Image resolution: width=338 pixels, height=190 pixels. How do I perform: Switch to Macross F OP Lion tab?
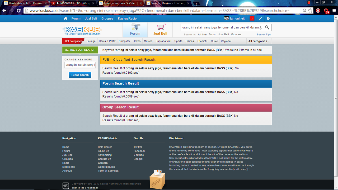(73, 3)
